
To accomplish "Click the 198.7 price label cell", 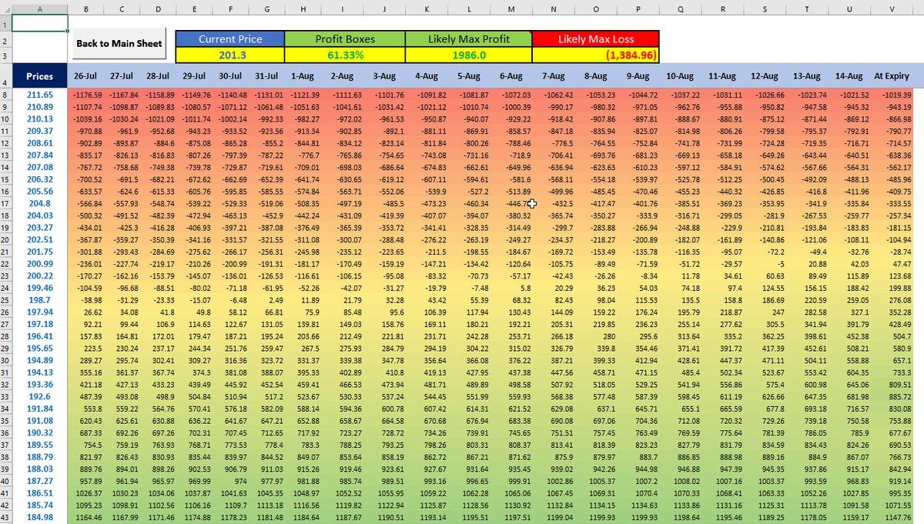I will (40, 299).
